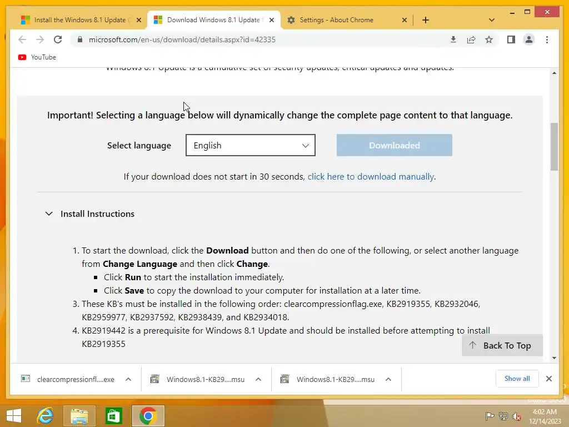Click the address bar URL
This screenshot has height=427, width=569.
(x=182, y=39)
